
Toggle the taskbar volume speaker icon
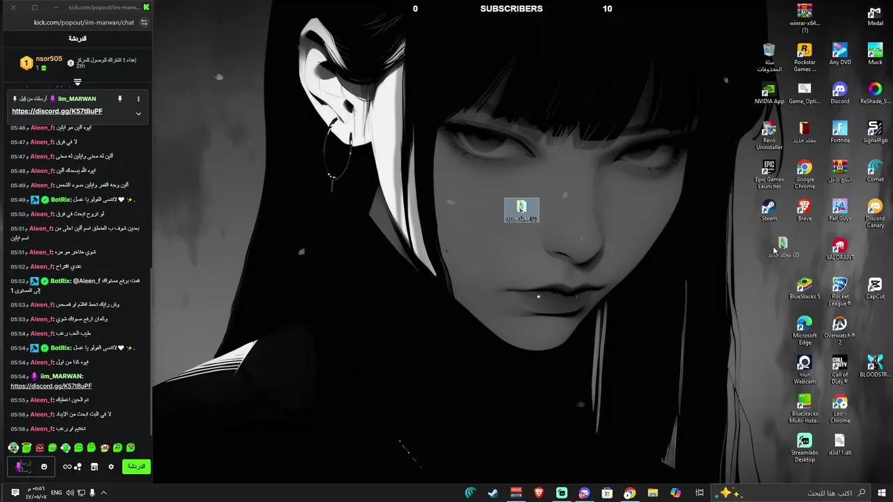[x=70, y=493]
